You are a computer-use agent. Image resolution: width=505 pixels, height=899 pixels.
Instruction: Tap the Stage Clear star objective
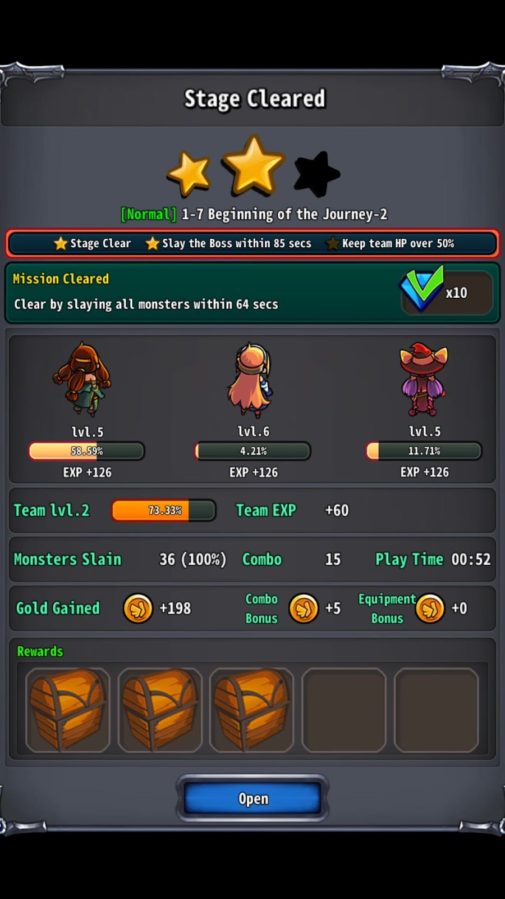(x=92, y=243)
